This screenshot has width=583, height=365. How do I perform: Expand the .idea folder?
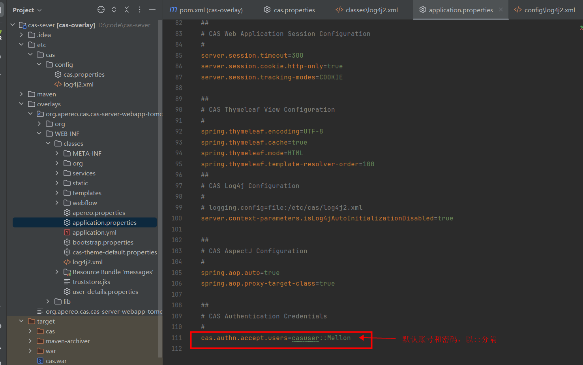21,35
